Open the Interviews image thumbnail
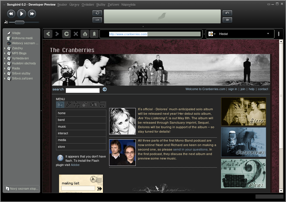Viewport: 286px width, 202px height. point(243,142)
